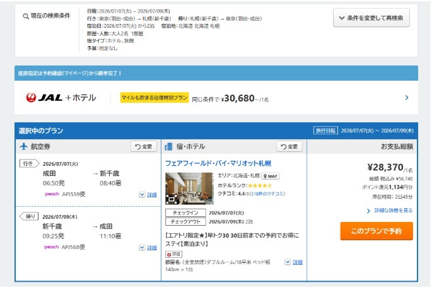Click the 09:25発 return departure time

point(53,236)
